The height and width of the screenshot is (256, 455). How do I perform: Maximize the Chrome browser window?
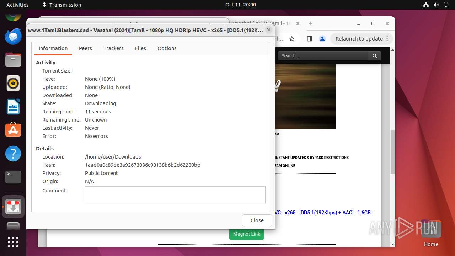click(373, 23)
